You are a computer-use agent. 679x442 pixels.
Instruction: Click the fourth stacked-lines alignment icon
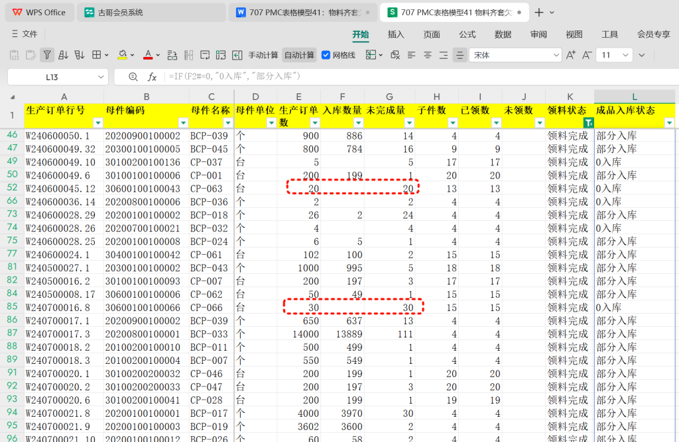460,55
